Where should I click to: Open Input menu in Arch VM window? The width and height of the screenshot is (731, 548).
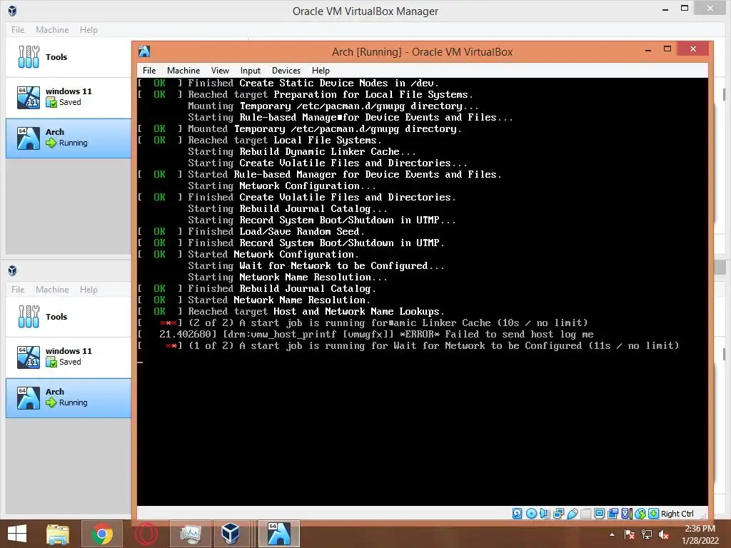click(251, 71)
